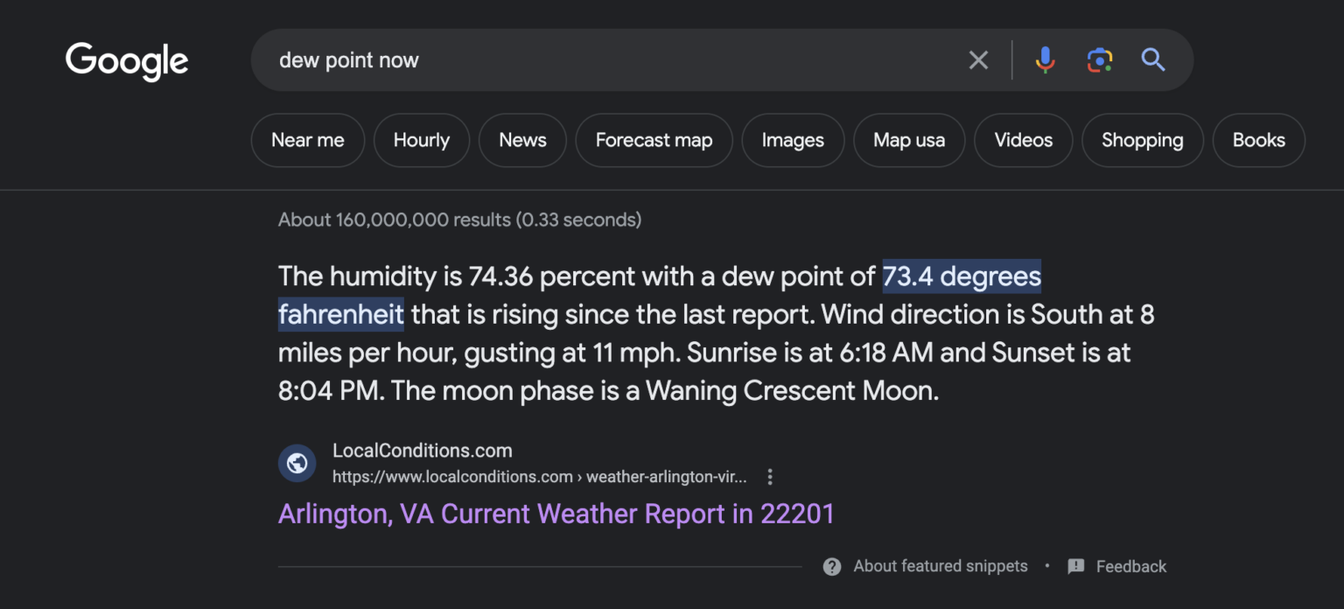Open the Videos filter
This screenshot has height=609, width=1344.
(1023, 140)
